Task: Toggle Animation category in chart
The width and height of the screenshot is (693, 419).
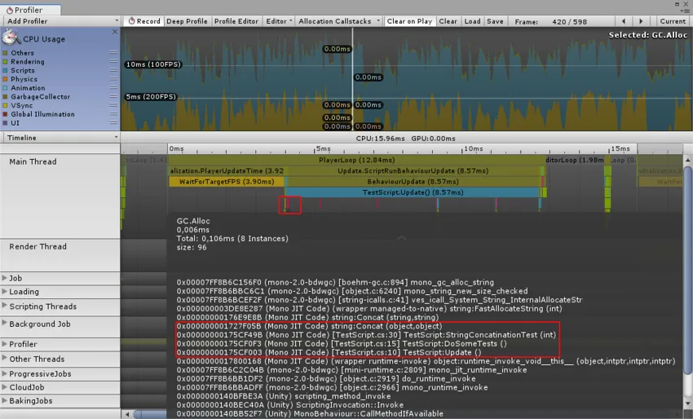Action: 6,88
